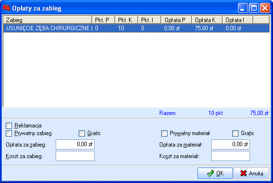Viewport: 273px width, 183px height.
Task: Click into the Koszt za materiał field
Action: coord(230,156)
